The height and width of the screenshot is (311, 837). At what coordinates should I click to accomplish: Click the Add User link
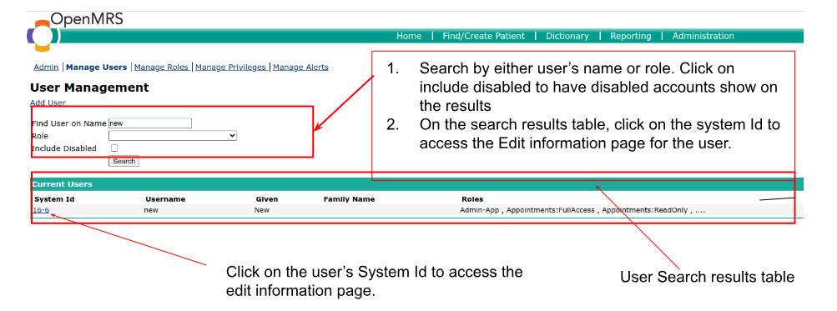48,103
